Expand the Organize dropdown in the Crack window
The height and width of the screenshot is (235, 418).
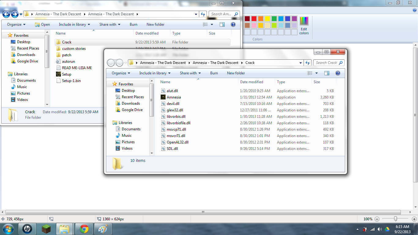coord(121,73)
